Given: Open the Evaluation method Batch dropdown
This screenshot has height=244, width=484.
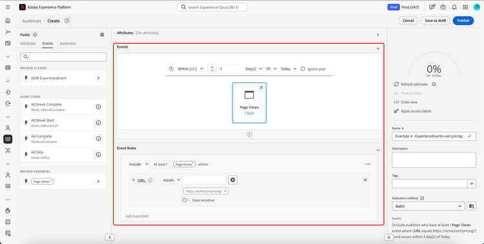Looking at the screenshot, I should pos(428,206).
